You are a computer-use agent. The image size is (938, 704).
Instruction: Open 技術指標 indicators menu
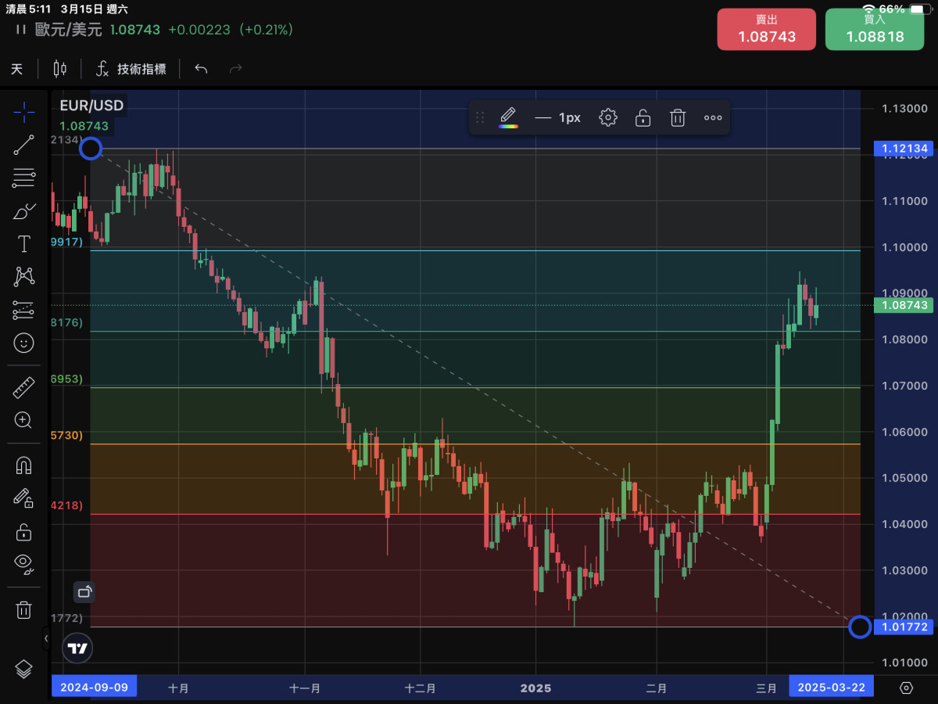click(131, 69)
